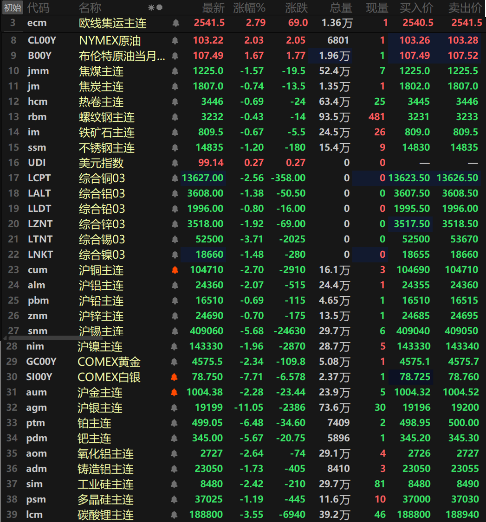Click the bell icon for 铂主连
Screen dimensions: 486x522
pos(174,423)
